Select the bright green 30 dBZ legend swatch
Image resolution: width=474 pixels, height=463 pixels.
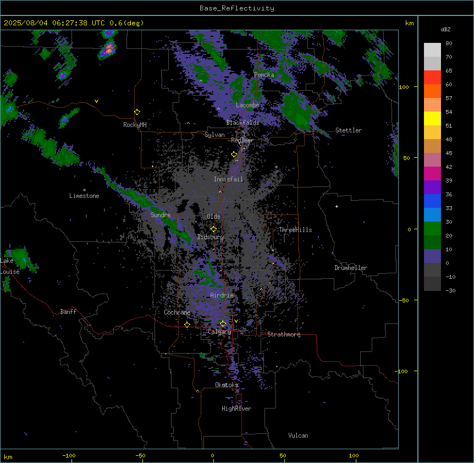pos(432,229)
